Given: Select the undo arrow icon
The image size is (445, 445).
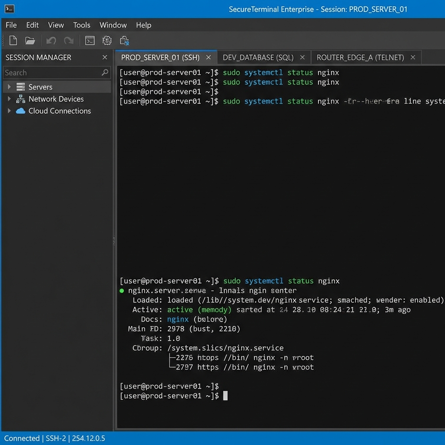Looking at the screenshot, I should click(x=51, y=40).
